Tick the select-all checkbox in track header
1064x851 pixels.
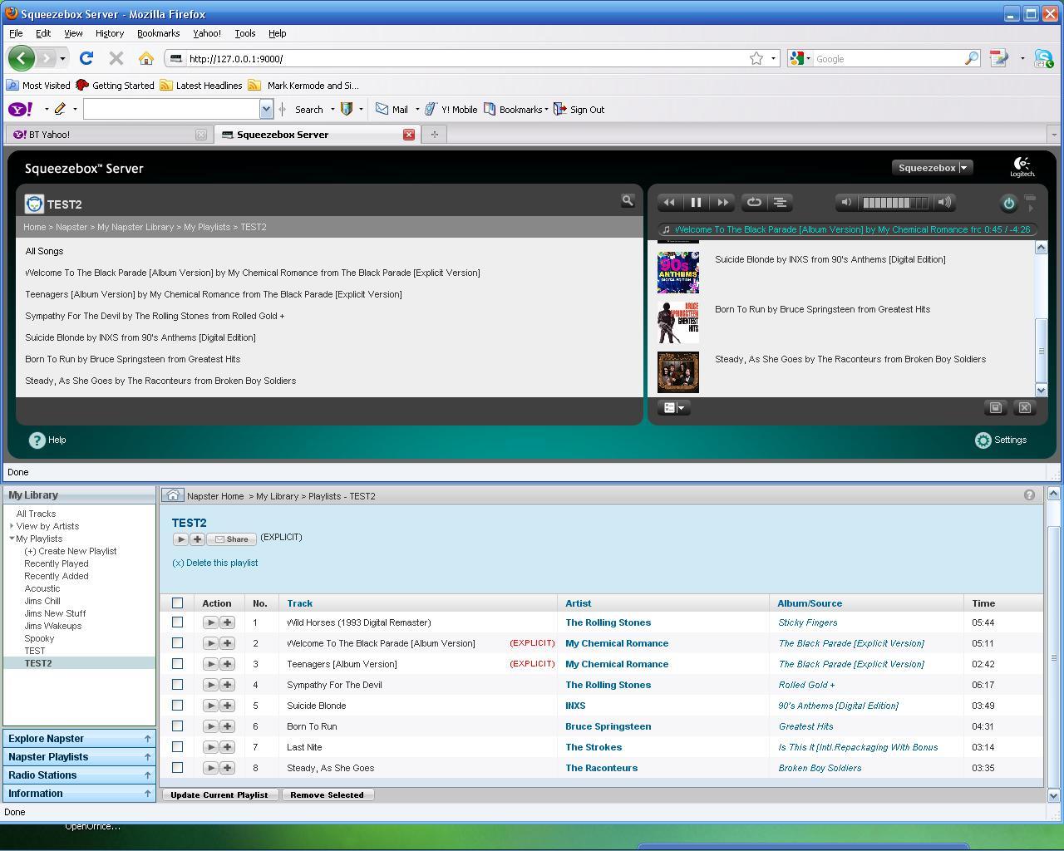pos(177,603)
